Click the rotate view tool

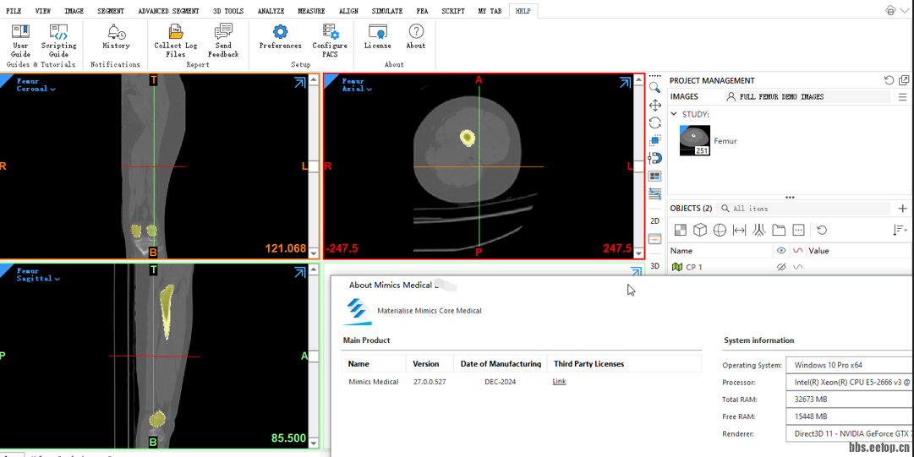point(654,123)
